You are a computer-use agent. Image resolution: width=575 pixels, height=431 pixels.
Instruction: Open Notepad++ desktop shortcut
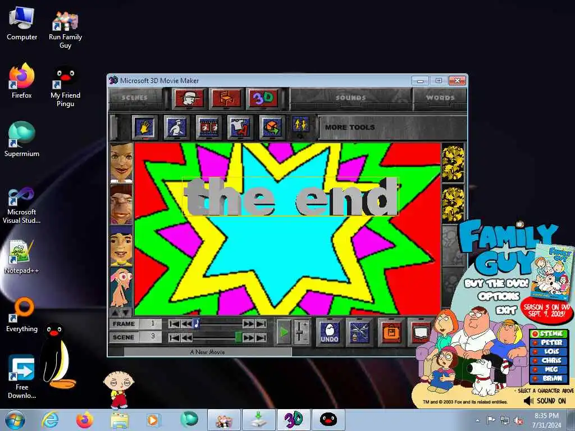tap(22, 256)
